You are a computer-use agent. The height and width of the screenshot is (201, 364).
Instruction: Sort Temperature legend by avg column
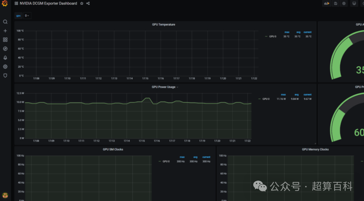tap(298, 32)
